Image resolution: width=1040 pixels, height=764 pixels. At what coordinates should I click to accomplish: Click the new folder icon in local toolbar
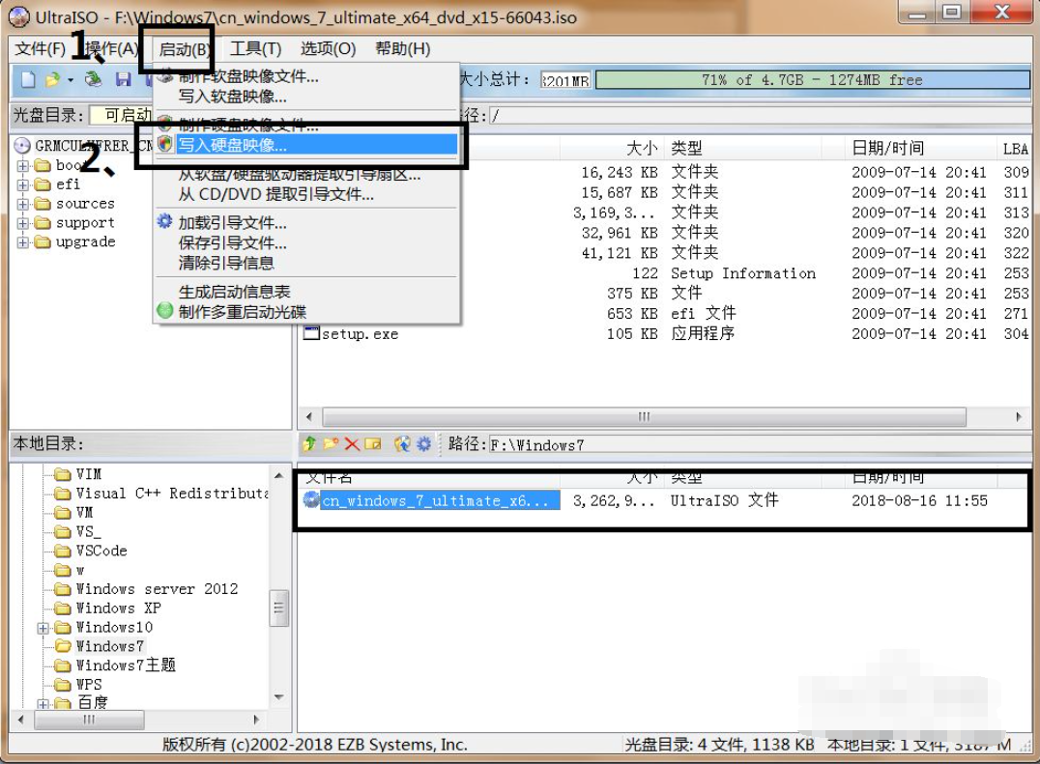331,444
